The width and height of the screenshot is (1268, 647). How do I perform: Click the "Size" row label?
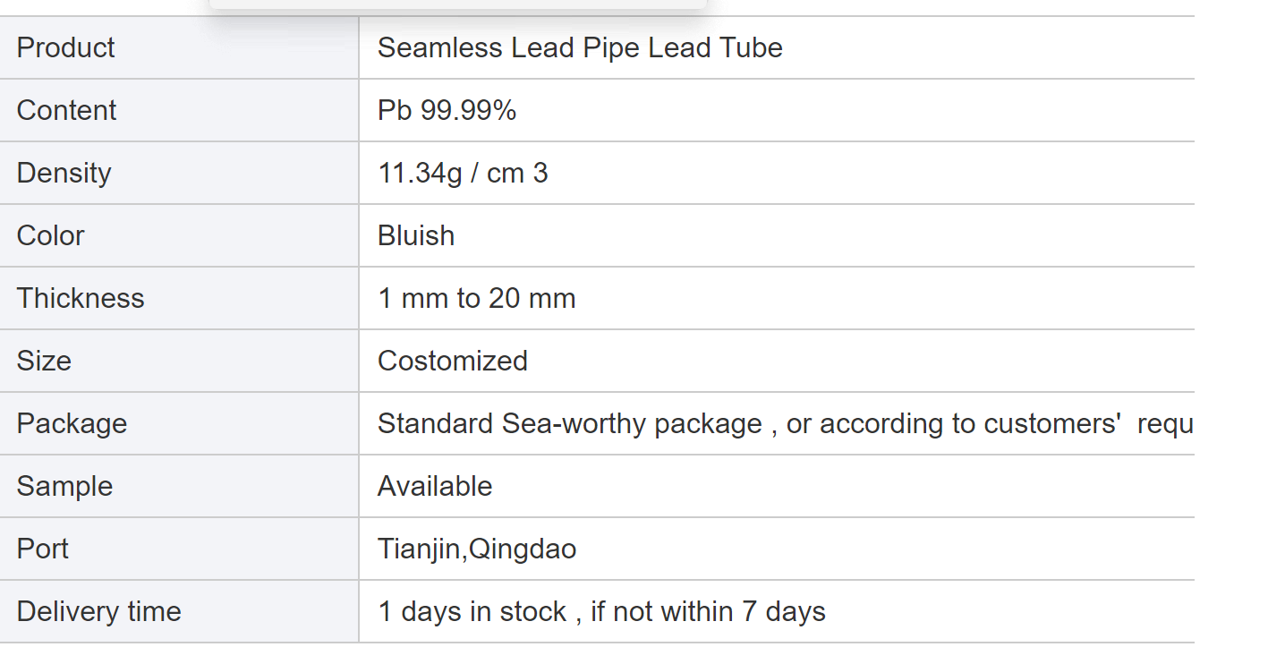pos(44,361)
